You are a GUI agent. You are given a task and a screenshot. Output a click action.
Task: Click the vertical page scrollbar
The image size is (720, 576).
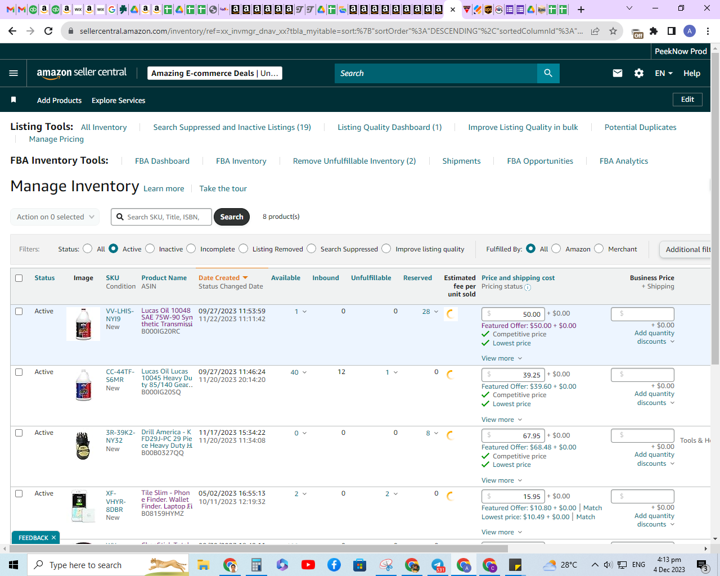[x=715, y=208]
